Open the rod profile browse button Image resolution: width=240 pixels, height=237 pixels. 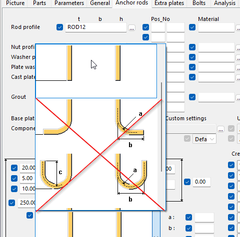coord(131,27)
